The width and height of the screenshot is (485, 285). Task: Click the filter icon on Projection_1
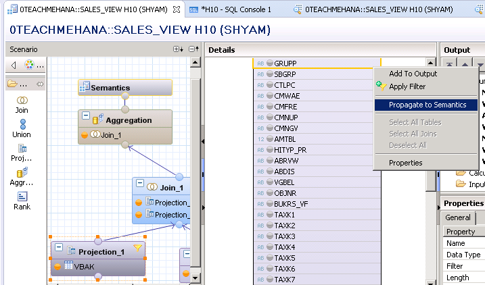(x=138, y=249)
